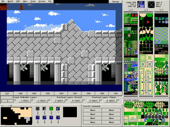Click the black enemy preview box
The height and width of the screenshot is (127, 170).
70,112
